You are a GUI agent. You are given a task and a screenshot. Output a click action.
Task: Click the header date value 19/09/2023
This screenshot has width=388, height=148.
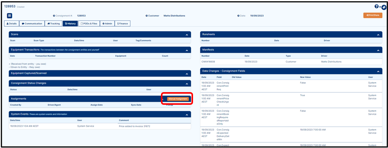(257, 16)
